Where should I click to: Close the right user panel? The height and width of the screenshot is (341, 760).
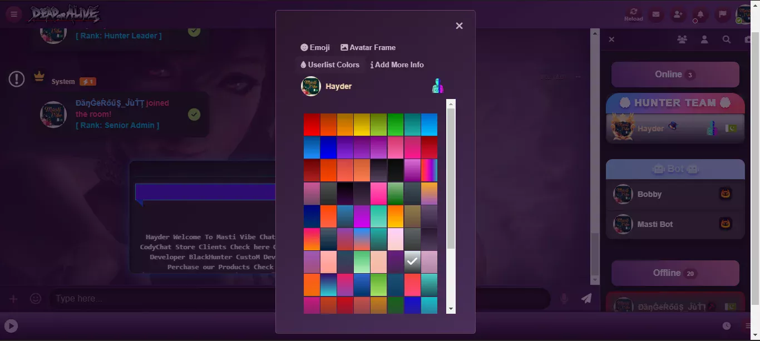[611, 39]
